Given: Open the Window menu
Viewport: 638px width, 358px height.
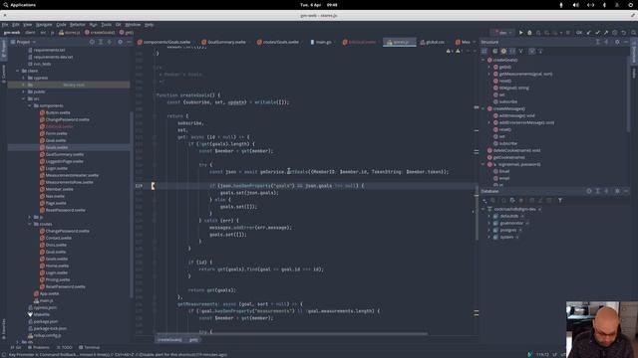Looking at the screenshot, I should [x=133, y=25].
